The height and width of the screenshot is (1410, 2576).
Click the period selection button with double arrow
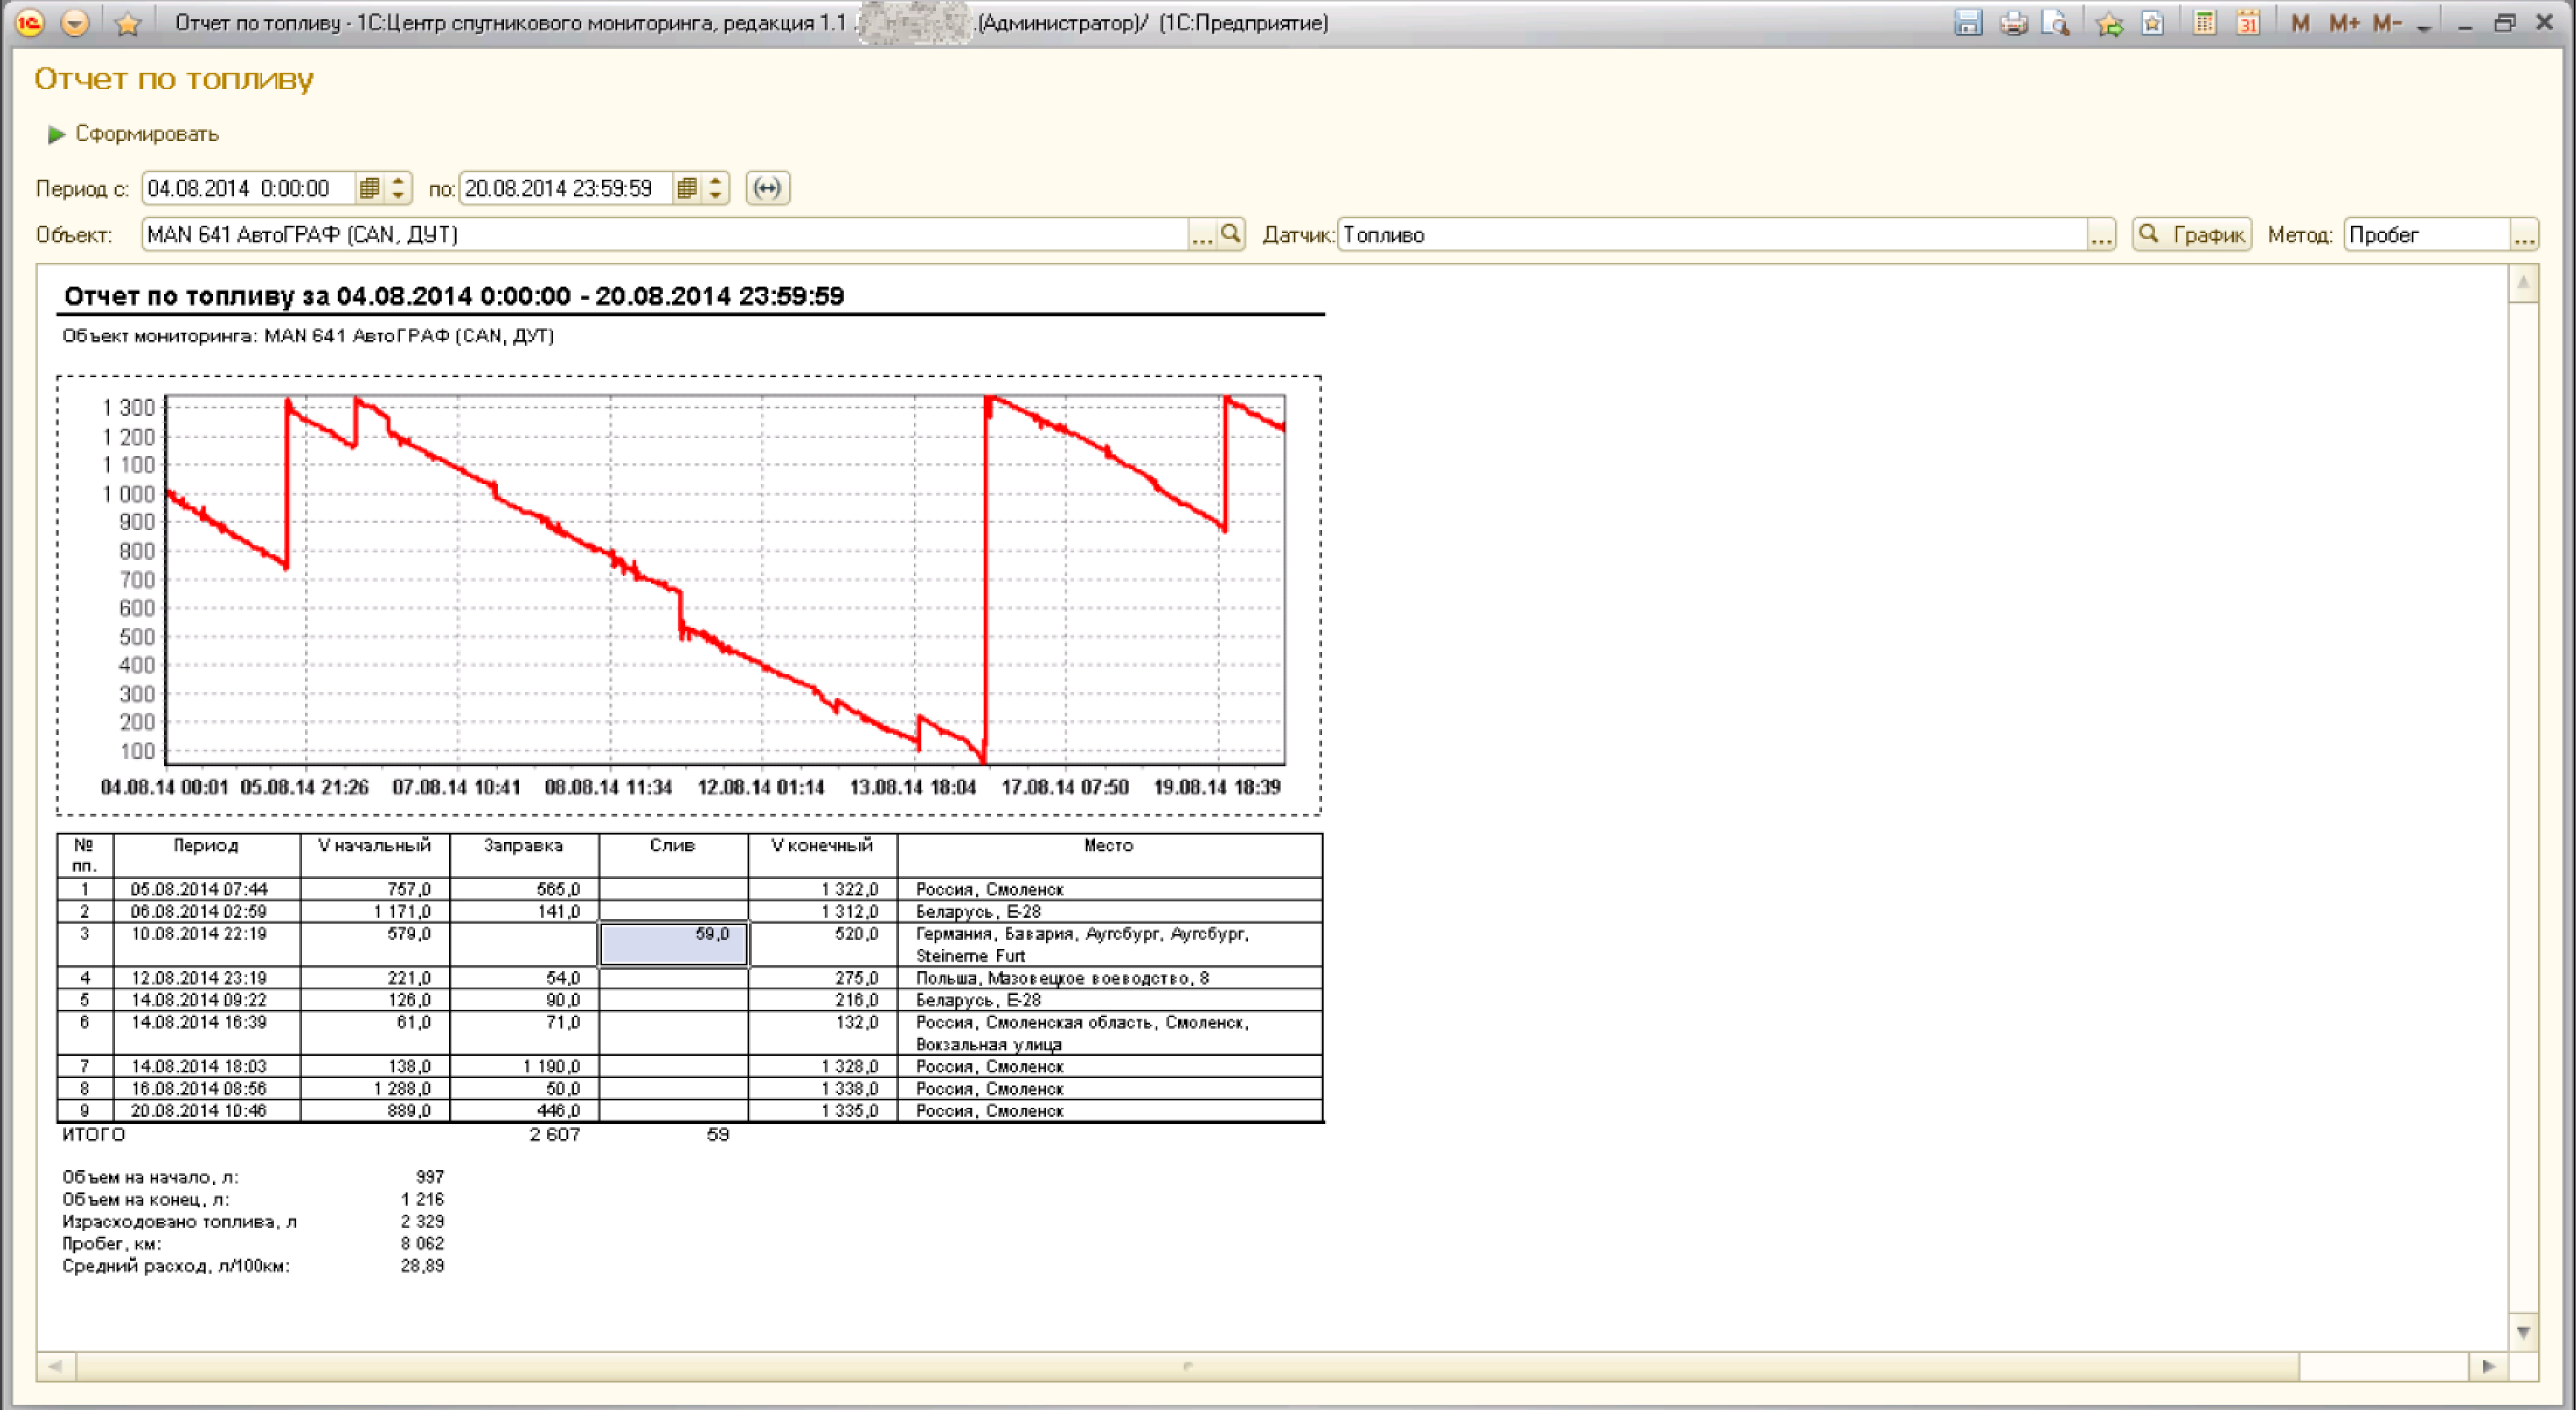coord(767,188)
